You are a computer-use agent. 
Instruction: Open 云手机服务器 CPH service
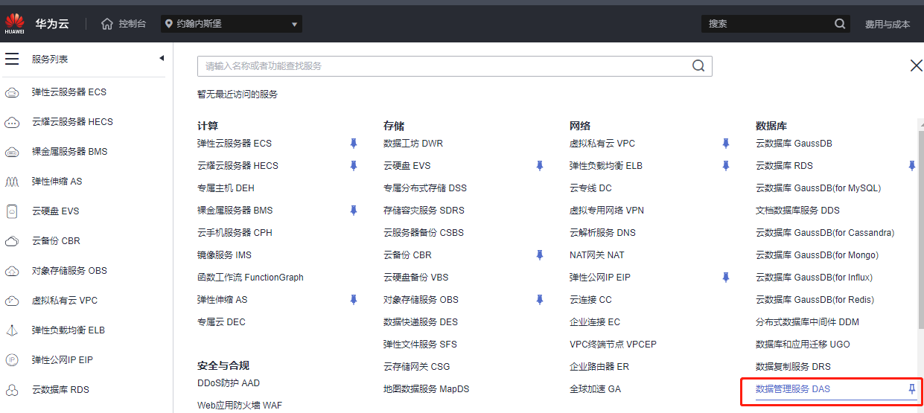[x=235, y=233]
